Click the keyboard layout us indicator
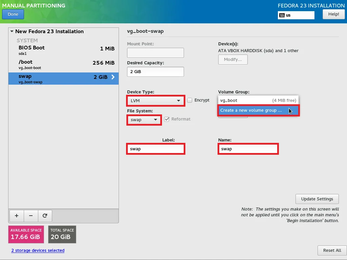 point(296,15)
